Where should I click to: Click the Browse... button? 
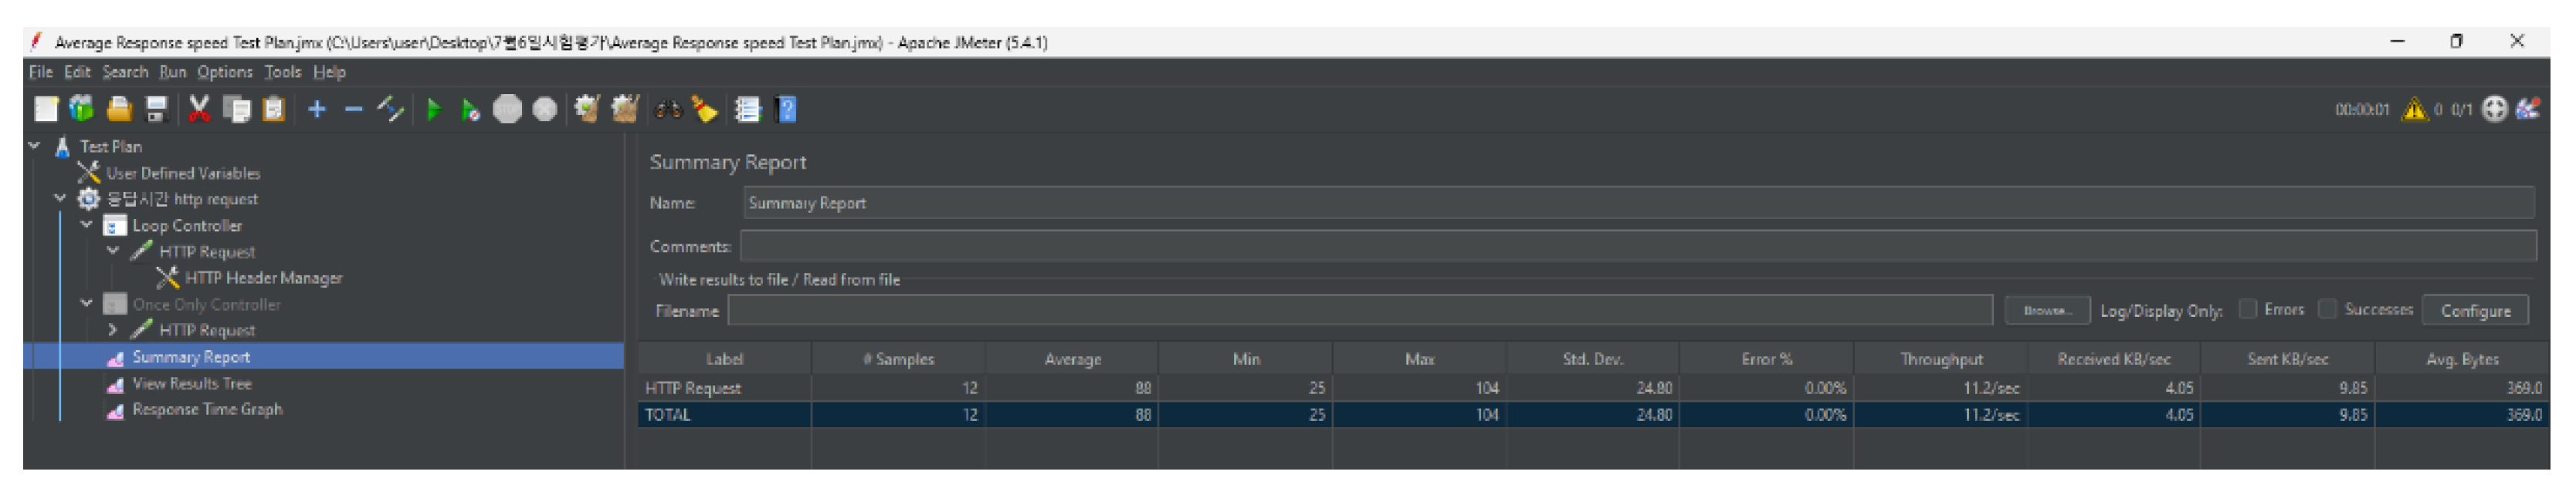pyautogui.click(x=2046, y=311)
